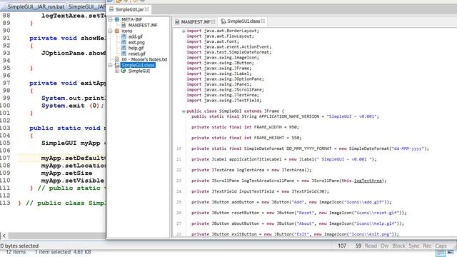Click the Read status indicator
Screen dimensions: 457x257
pos(371,246)
